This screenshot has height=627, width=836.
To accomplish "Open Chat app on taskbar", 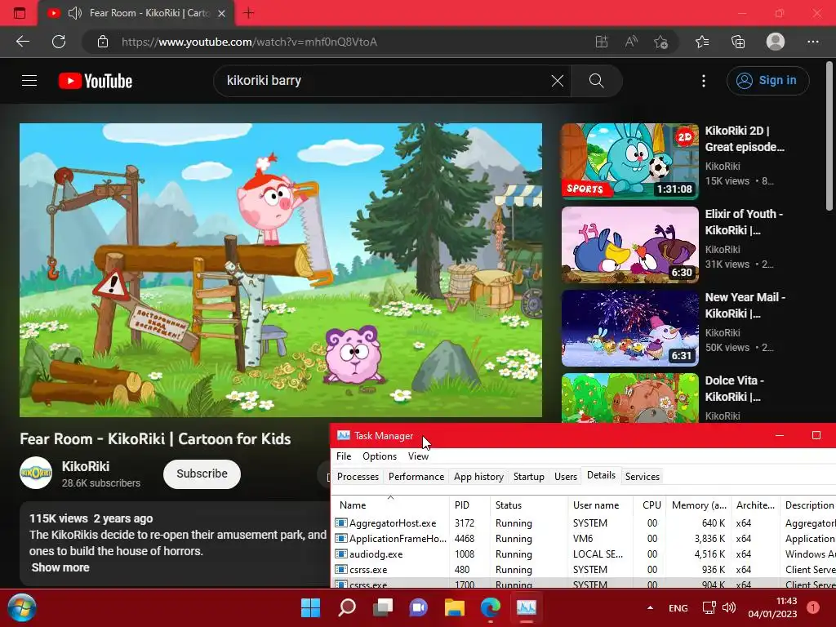I will point(419,607).
